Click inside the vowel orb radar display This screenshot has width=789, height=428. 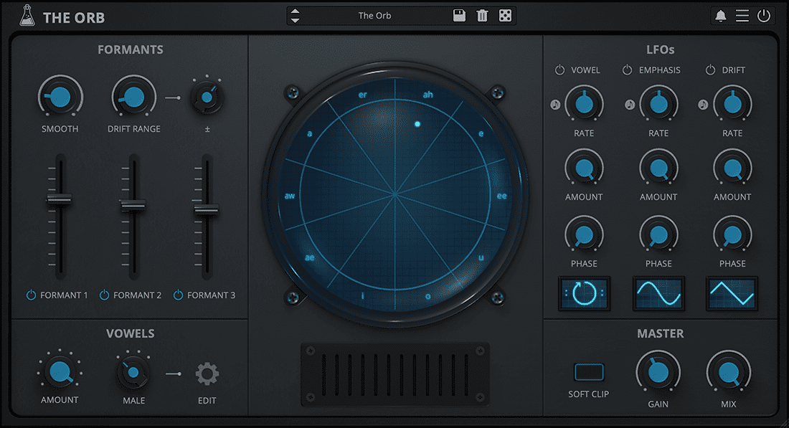[395, 192]
